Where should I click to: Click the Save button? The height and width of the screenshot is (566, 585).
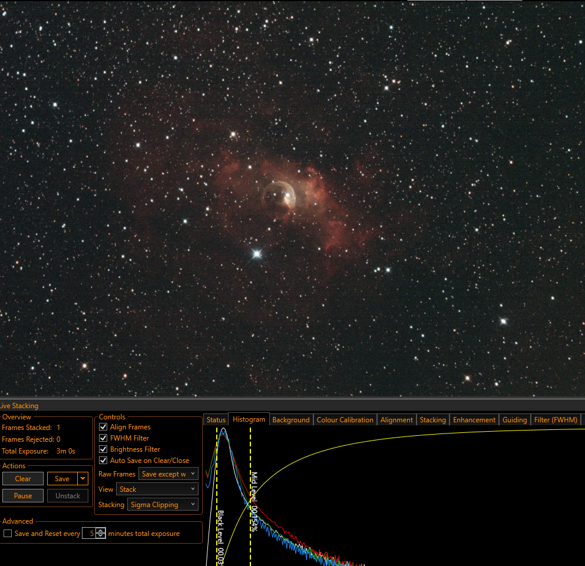(62, 479)
